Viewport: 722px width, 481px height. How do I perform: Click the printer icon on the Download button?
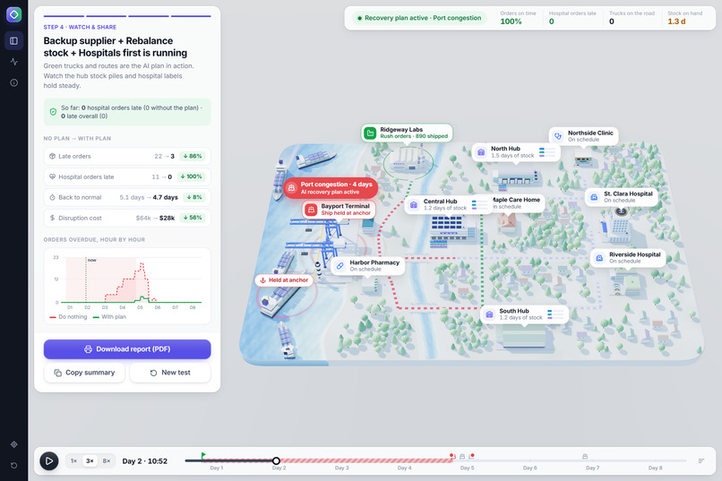click(x=88, y=349)
